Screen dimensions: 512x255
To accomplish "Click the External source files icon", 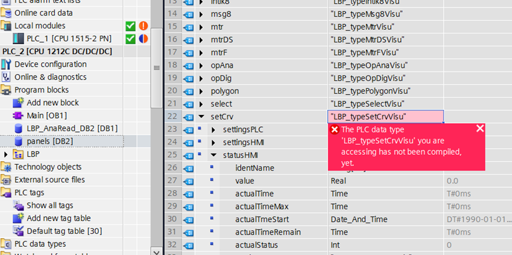I will pyautogui.click(x=6, y=180).
